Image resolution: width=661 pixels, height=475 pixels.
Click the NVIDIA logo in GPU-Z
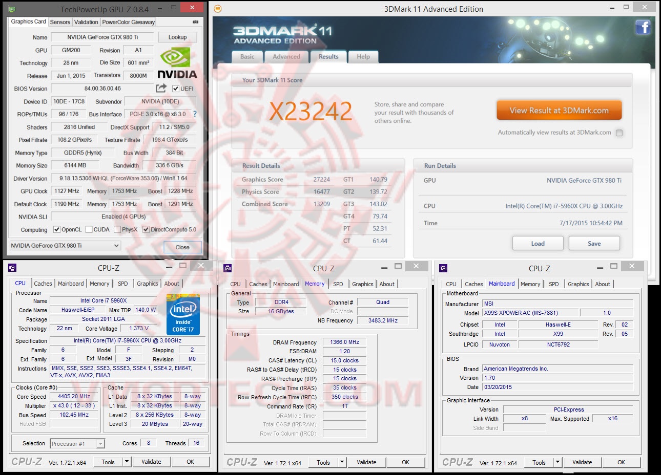point(177,63)
